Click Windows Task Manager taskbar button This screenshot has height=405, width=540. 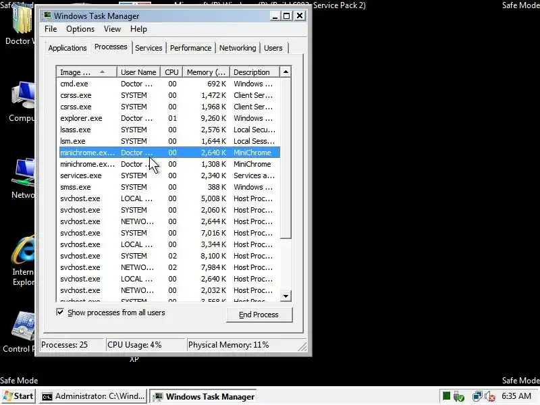point(204,396)
